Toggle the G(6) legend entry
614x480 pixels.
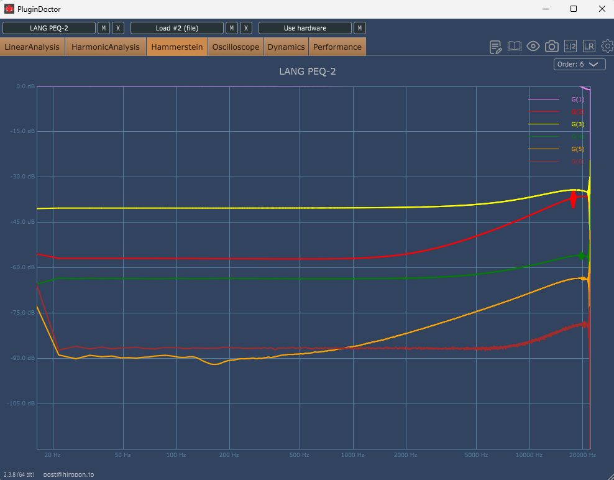tap(577, 162)
